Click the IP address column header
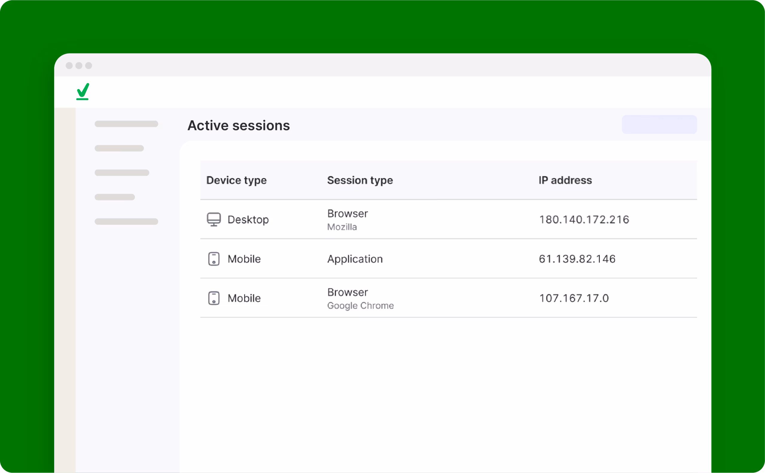 [x=565, y=180]
